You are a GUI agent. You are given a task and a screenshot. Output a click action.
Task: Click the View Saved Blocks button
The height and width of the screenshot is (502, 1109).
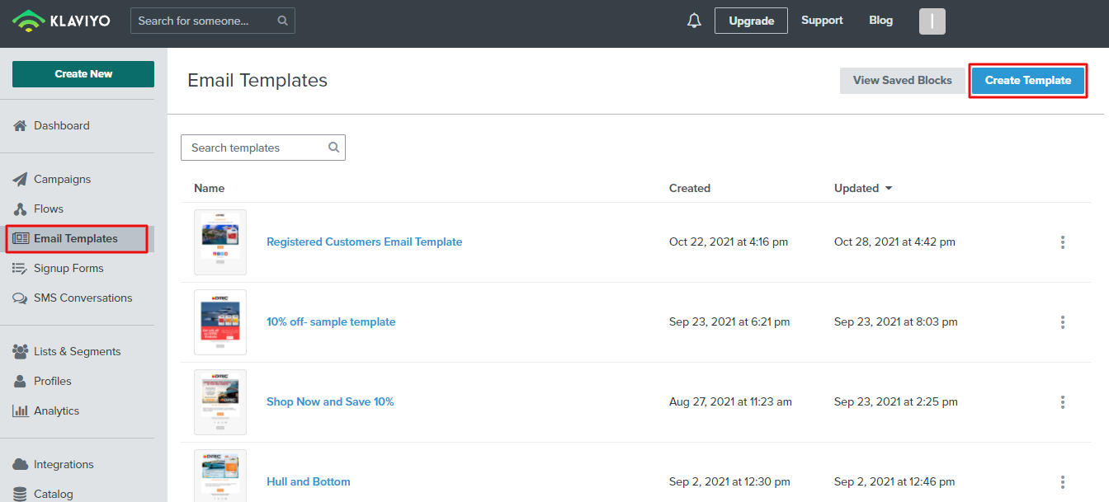pos(902,81)
